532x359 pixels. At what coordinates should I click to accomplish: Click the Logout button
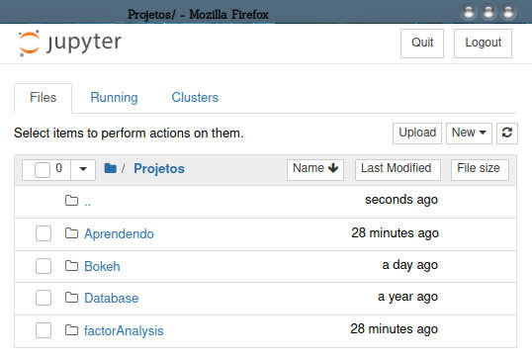pyautogui.click(x=484, y=44)
